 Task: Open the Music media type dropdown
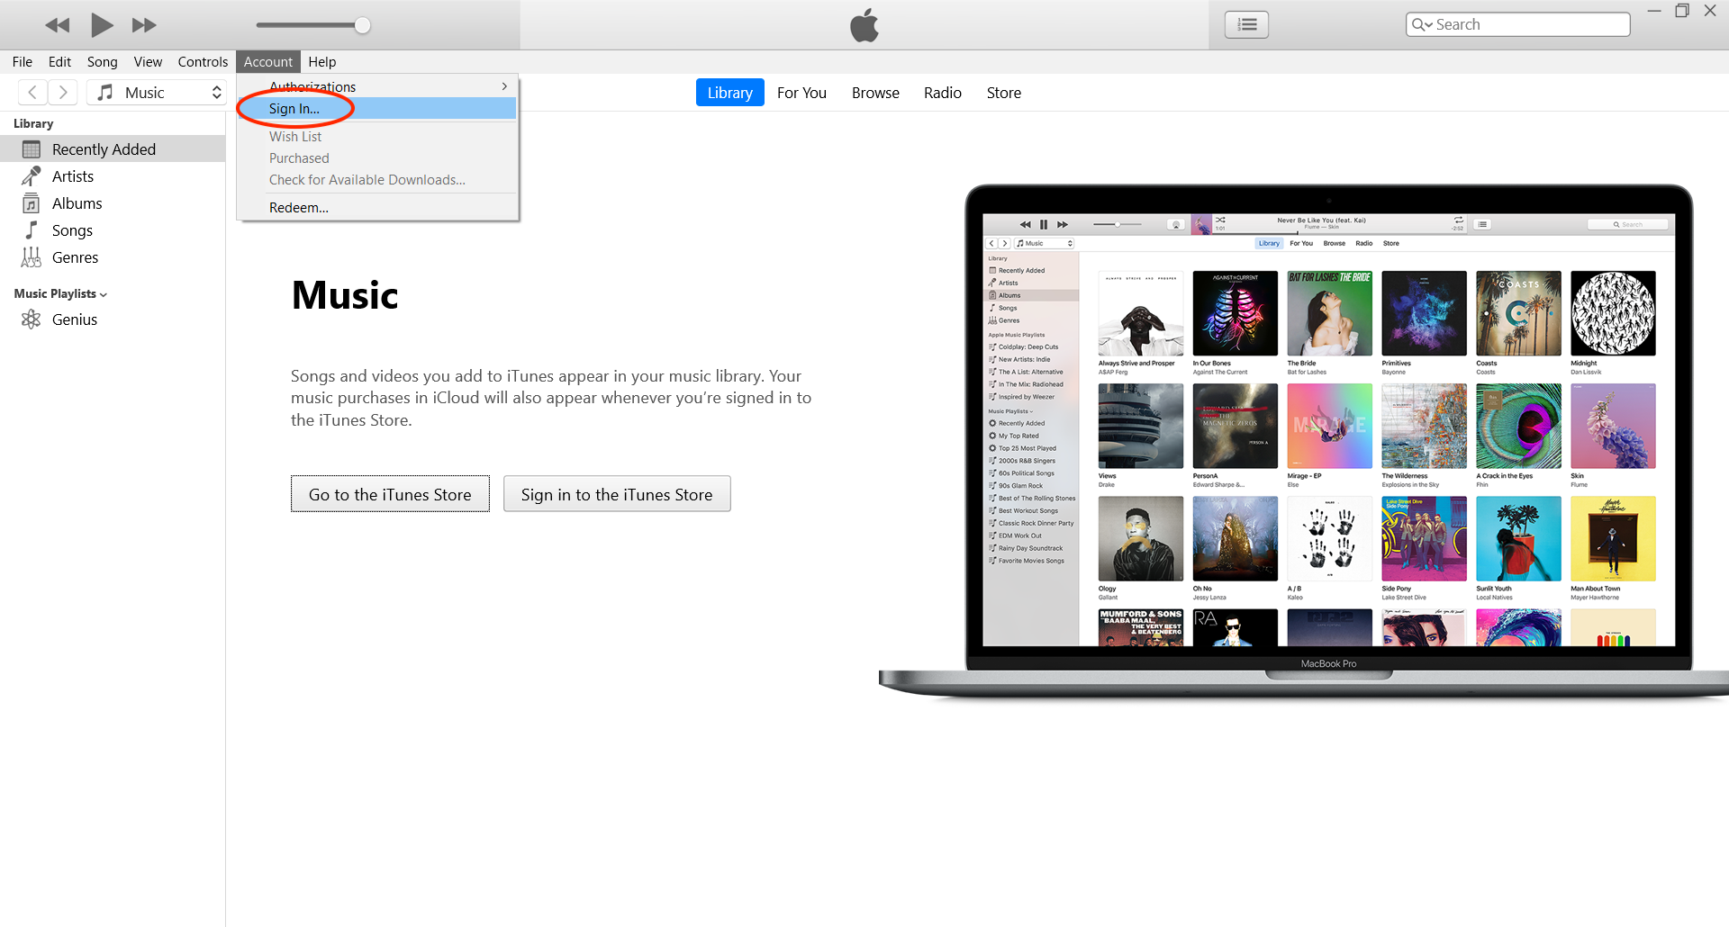[158, 93]
